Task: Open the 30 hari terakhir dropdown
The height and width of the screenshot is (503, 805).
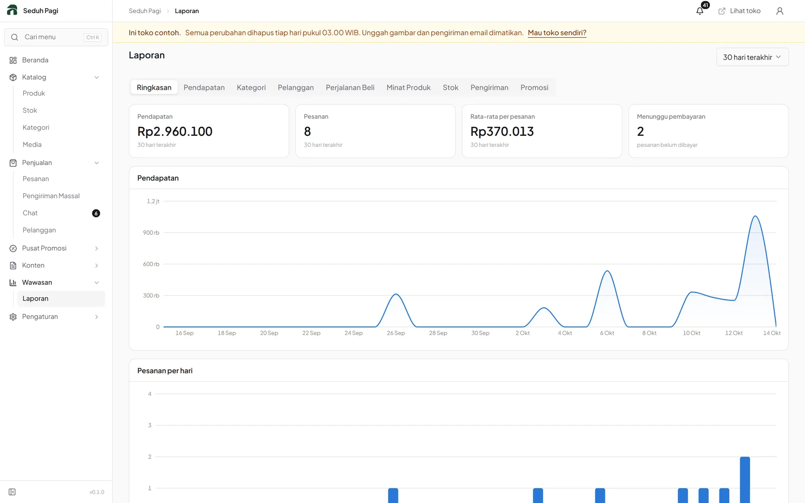Action: click(x=752, y=57)
